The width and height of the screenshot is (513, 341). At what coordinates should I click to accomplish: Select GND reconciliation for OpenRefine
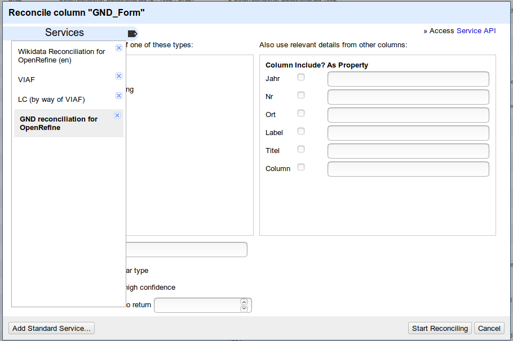pyautogui.click(x=59, y=123)
